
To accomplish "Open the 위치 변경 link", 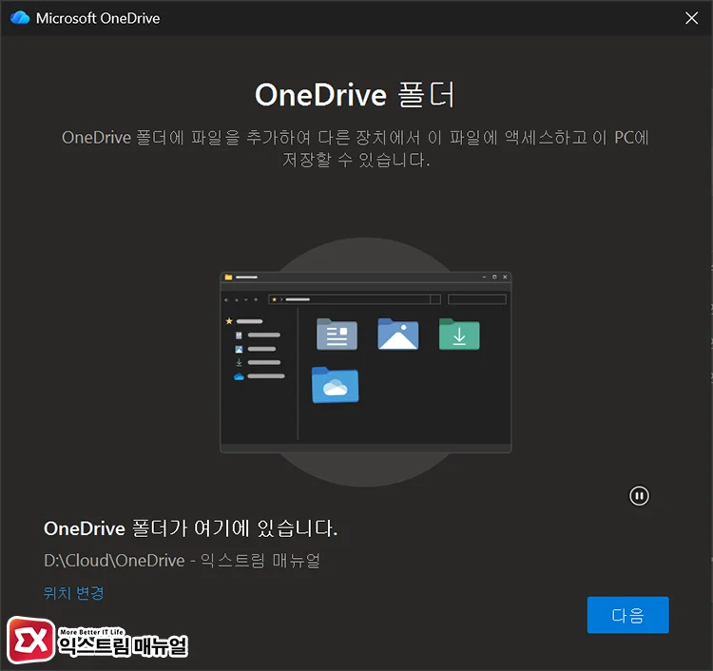I will click(73, 593).
